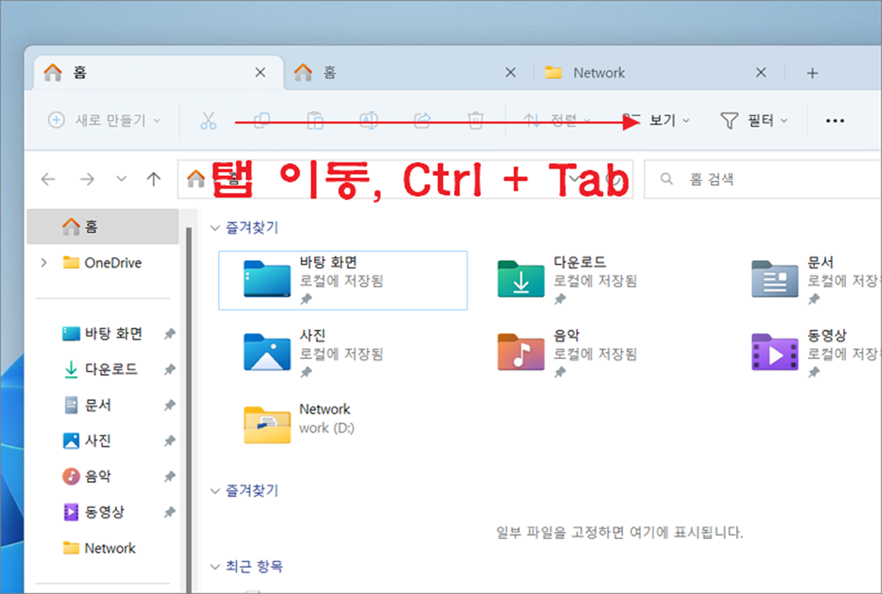Screen dimensions: 882x594
Task: Click the Paste clipboard icon
Action: point(315,121)
